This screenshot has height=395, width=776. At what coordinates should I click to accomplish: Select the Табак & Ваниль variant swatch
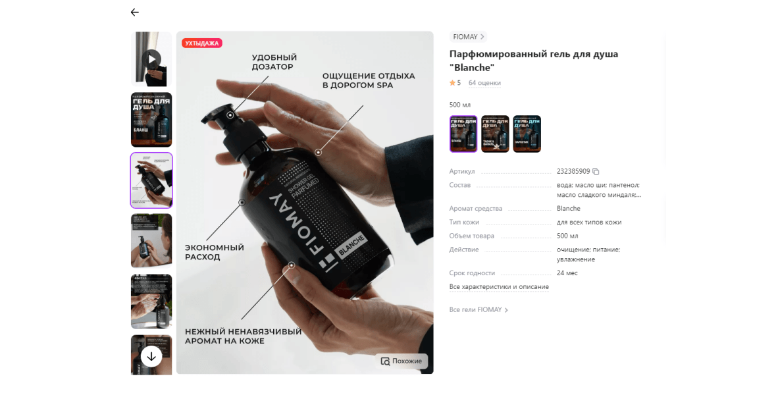(x=495, y=134)
